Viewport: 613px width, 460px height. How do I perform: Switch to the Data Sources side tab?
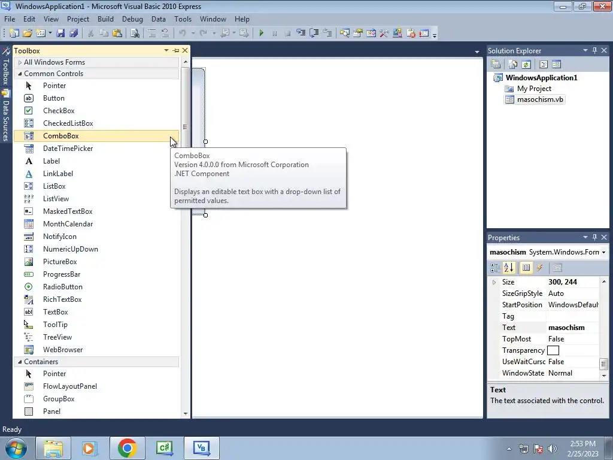(5, 117)
